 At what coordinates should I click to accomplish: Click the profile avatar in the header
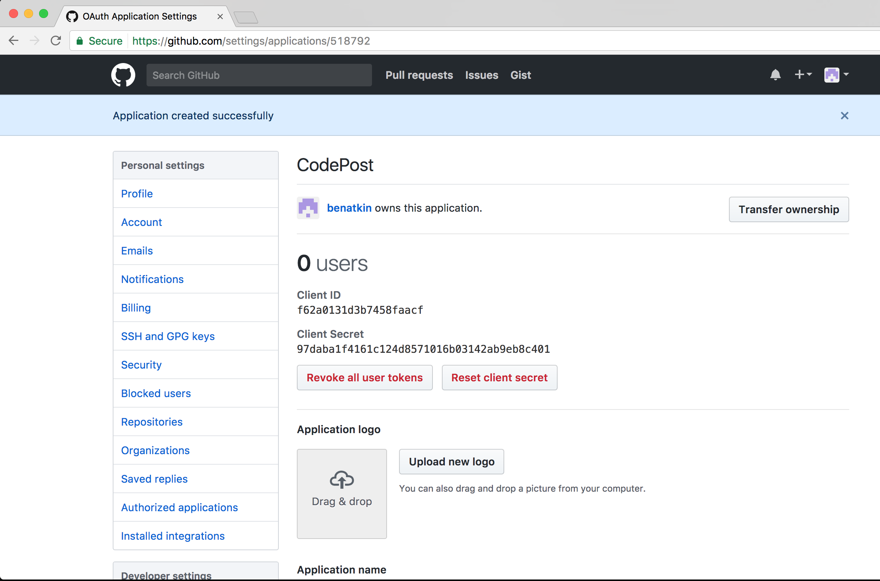pos(832,75)
